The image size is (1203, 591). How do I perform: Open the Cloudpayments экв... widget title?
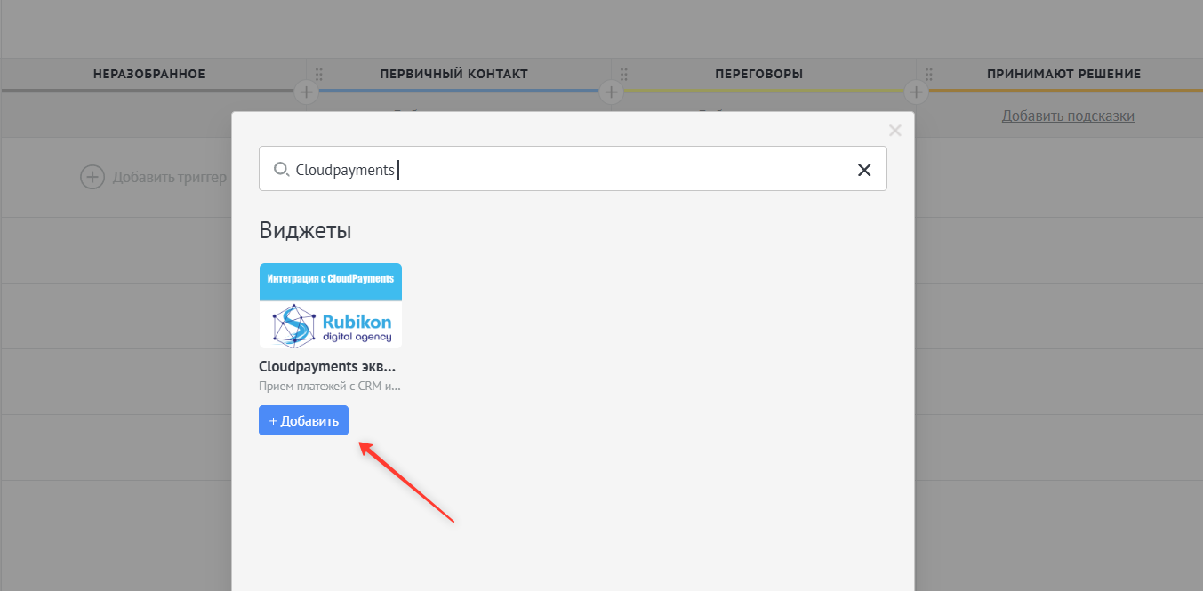coord(327,366)
